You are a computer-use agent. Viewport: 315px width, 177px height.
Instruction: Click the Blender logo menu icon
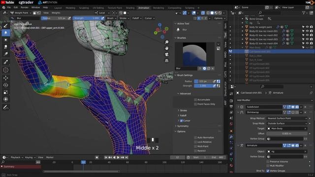click(3, 7)
